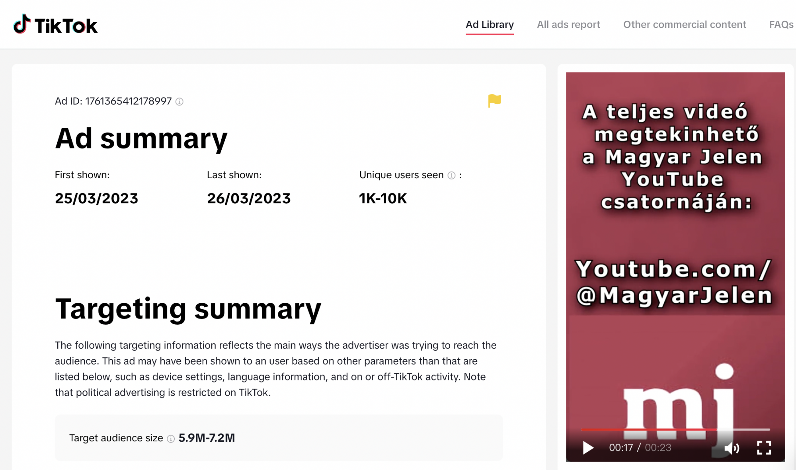
Task: Click info icon beside Unique users seen
Action: pos(451,176)
